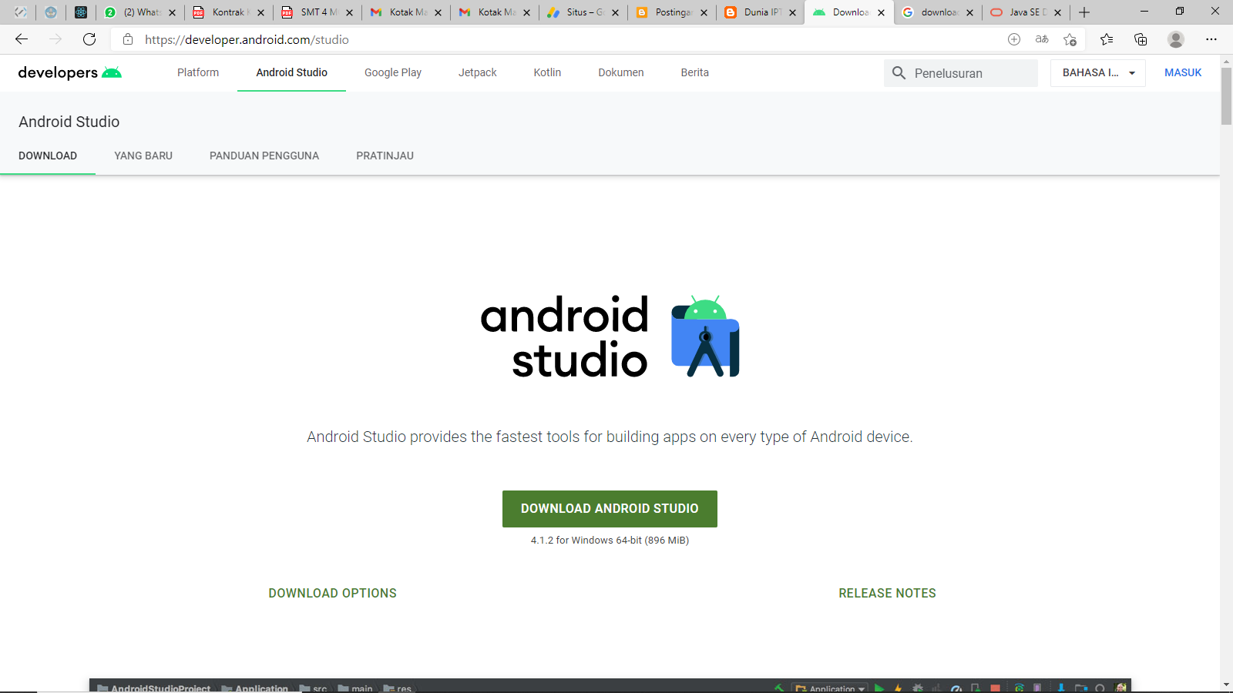Close the Kontrak tab
Viewport: 1233px width, 693px height.
tap(260, 12)
